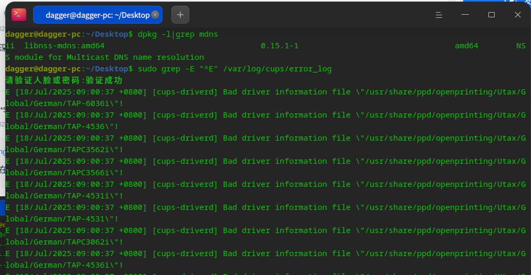This screenshot has width=531, height=275.
Task: Open a new terminal tab with plus button
Action: pos(180,15)
